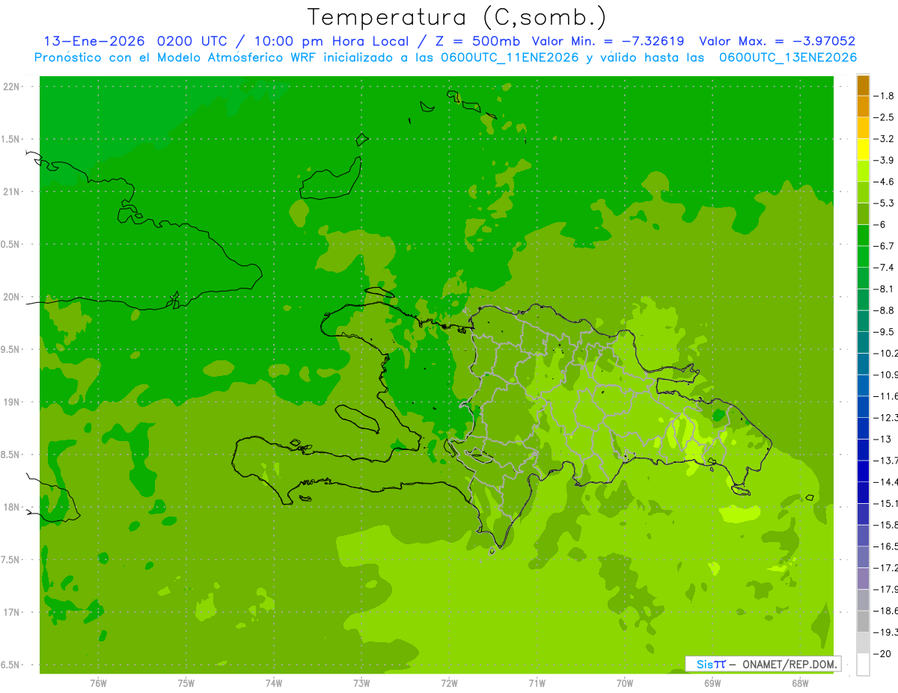The width and height of the screenshot is (898, 693).
Task: Click the '17N' latitude label
Action: pyautogui.click(x=12, y=612)
